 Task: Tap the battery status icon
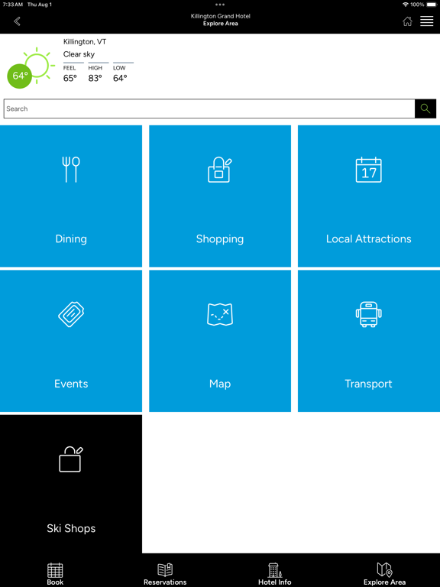click(x=432, y=5)
